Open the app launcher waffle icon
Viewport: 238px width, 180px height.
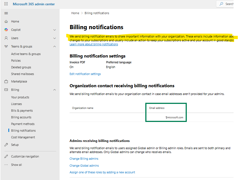6,4
